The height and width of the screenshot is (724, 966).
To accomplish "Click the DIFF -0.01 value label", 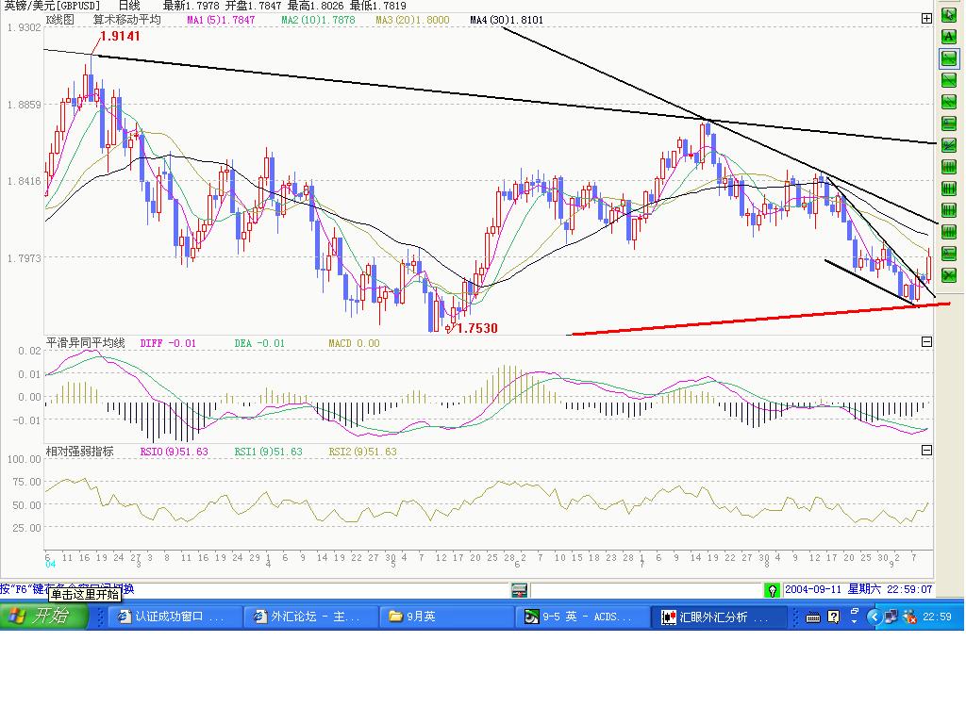I will pos(168,343).
